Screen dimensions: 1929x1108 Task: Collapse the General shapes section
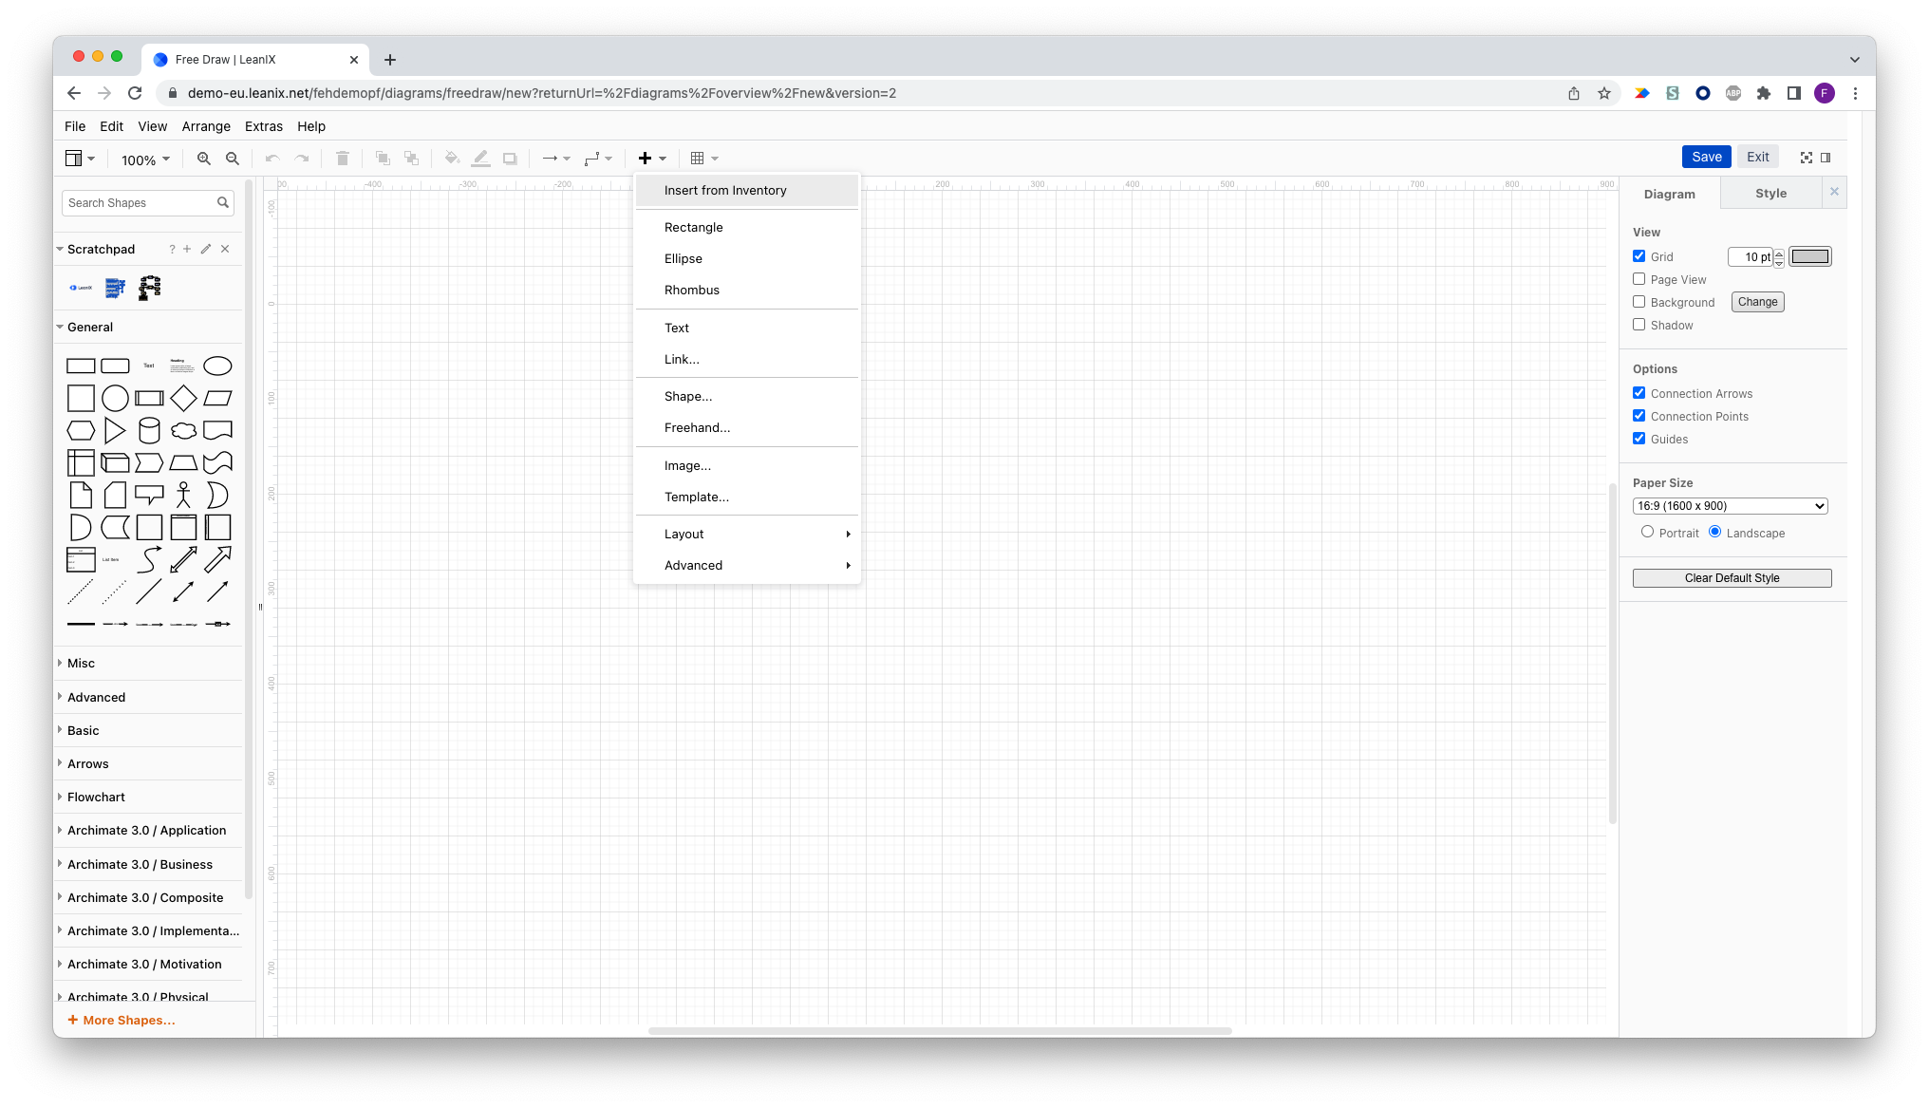(x=89, y=327)
